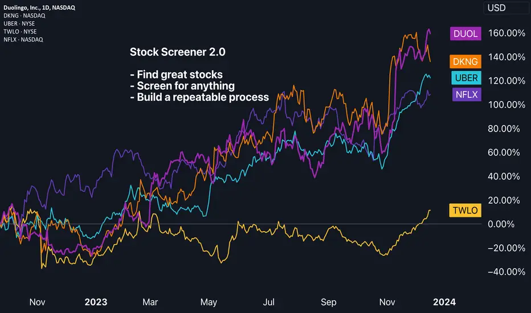Click the Stock Screener 2.0 heading
531x313 pixels.
[177, 52]
